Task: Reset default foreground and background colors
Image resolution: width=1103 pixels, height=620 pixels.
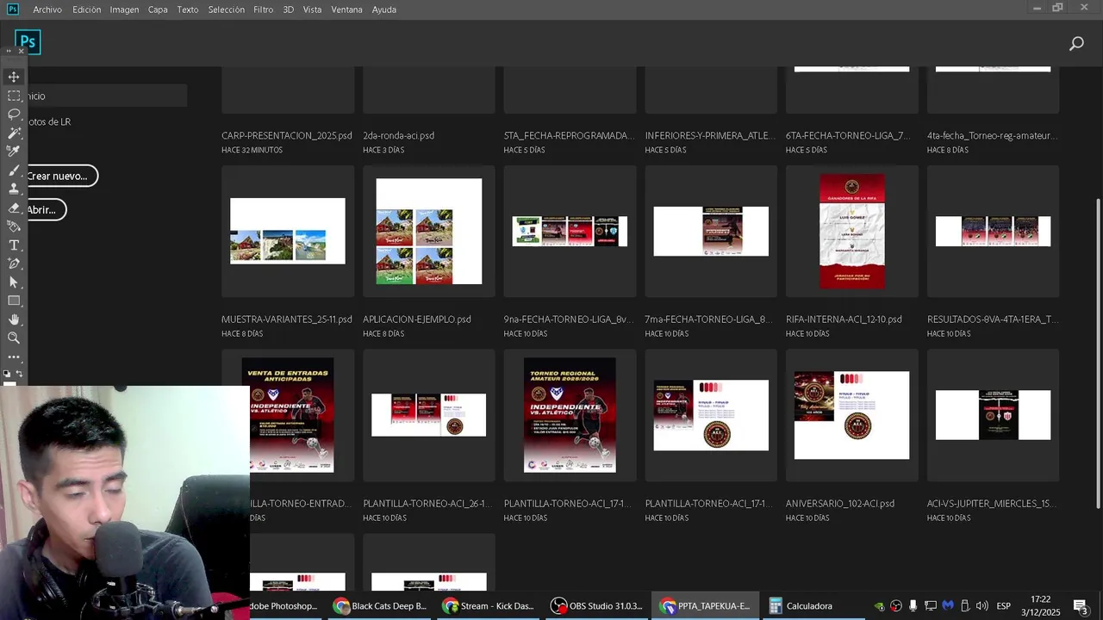Action: pos(7,375)
